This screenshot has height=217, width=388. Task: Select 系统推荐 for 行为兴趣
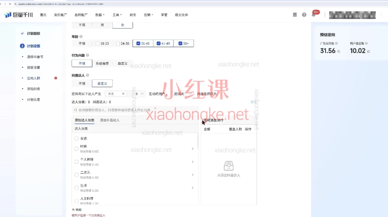coord(102,63)
